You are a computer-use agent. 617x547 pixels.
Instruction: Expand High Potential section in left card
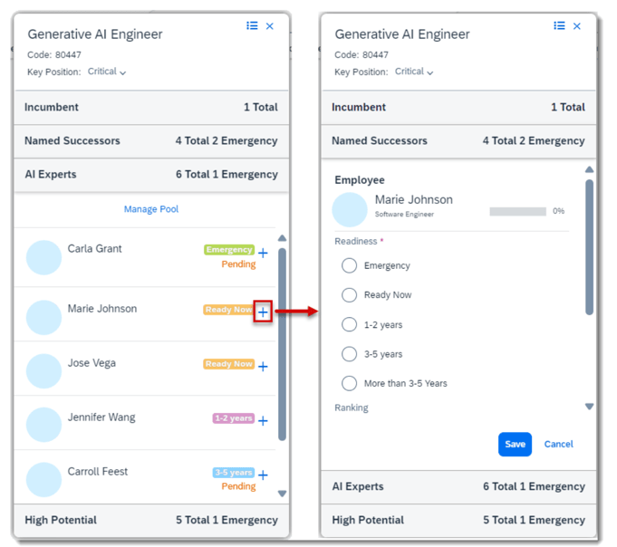151,520
